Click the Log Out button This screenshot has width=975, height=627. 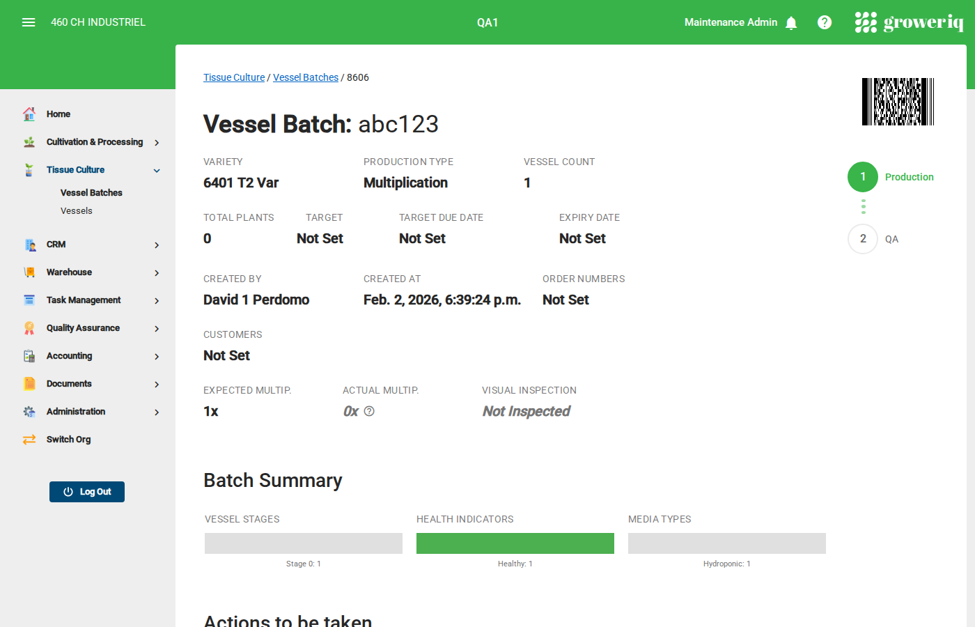86,491
